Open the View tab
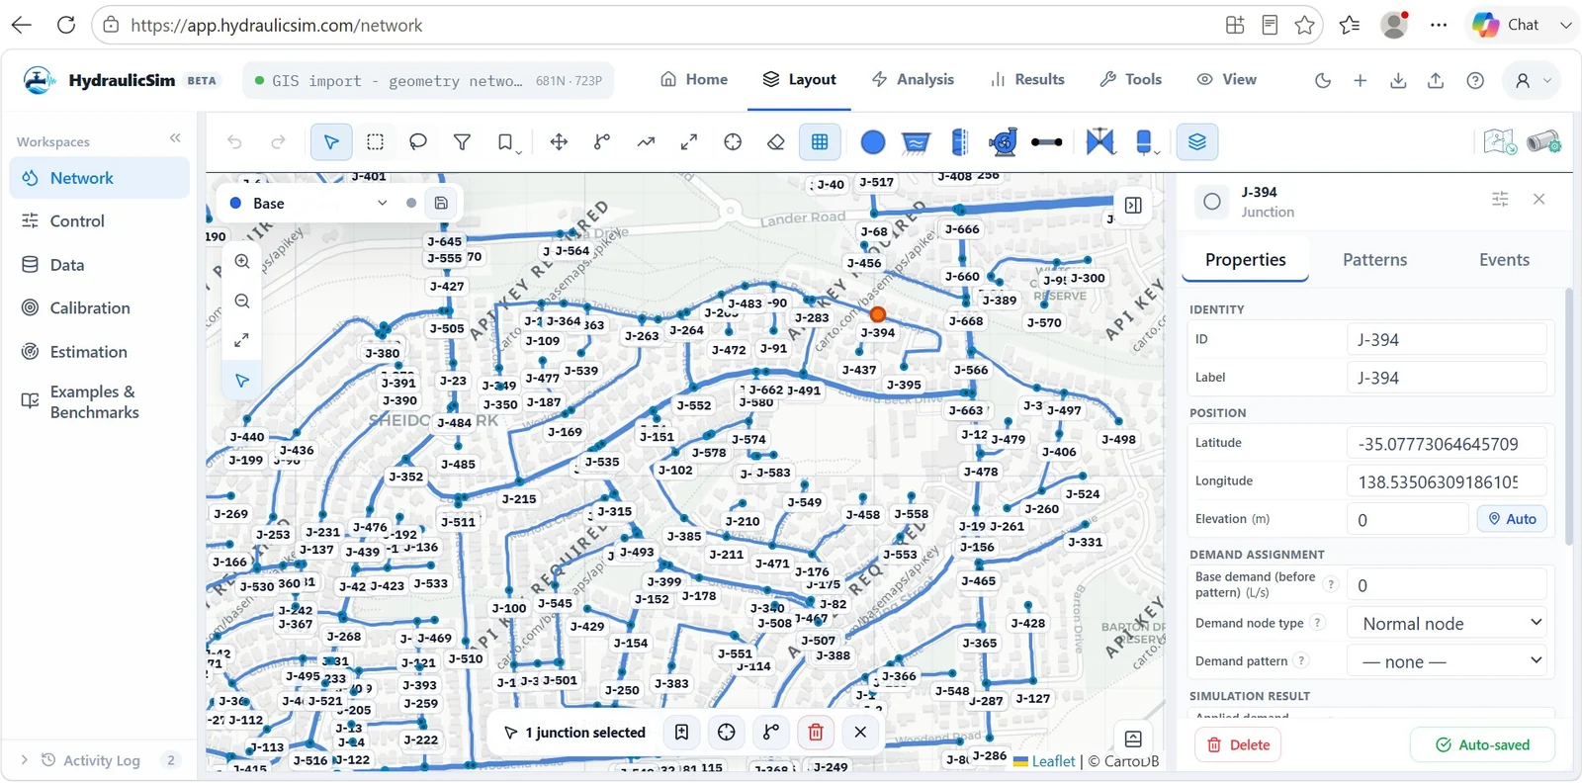The height and width of the screenshot is (783, 1582). [x=1227, y=79]
